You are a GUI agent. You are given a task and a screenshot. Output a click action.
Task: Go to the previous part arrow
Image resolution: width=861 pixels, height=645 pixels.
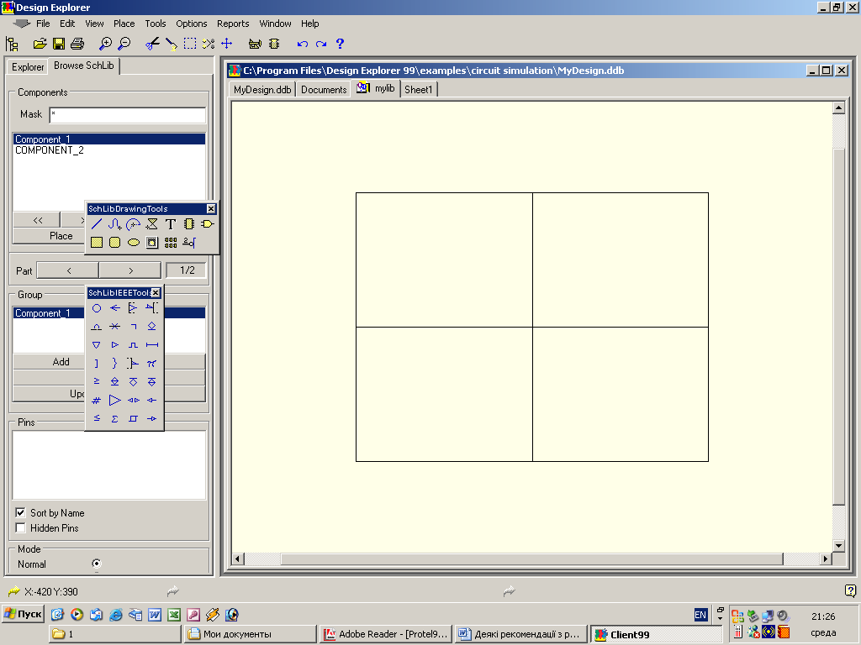pyautogui.click(x=68, y=270)
